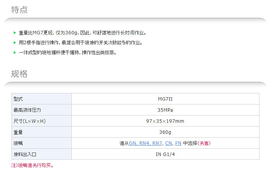Screen dimensions: 271x175
Task: Click the IN G1/4 value
Action: [x=165, y=154]
